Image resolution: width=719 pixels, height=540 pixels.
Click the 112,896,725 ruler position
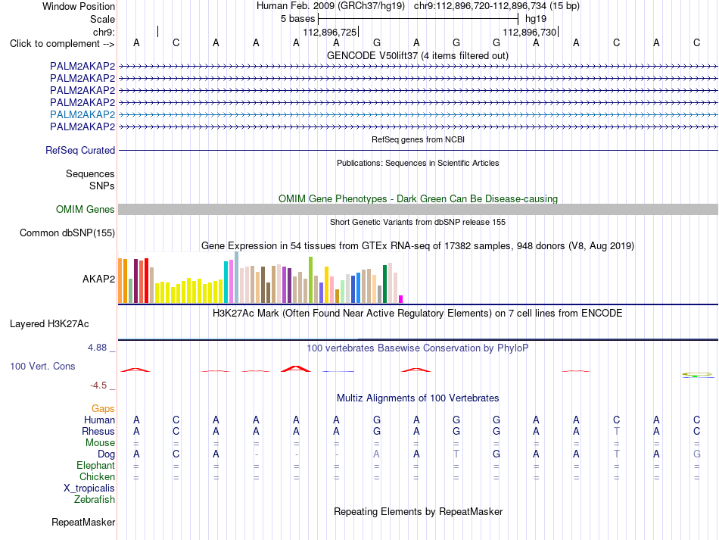point(330,32)
